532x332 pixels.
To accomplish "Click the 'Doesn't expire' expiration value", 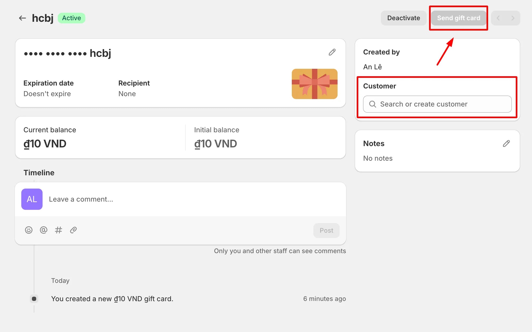I will [x=47, y=94].
